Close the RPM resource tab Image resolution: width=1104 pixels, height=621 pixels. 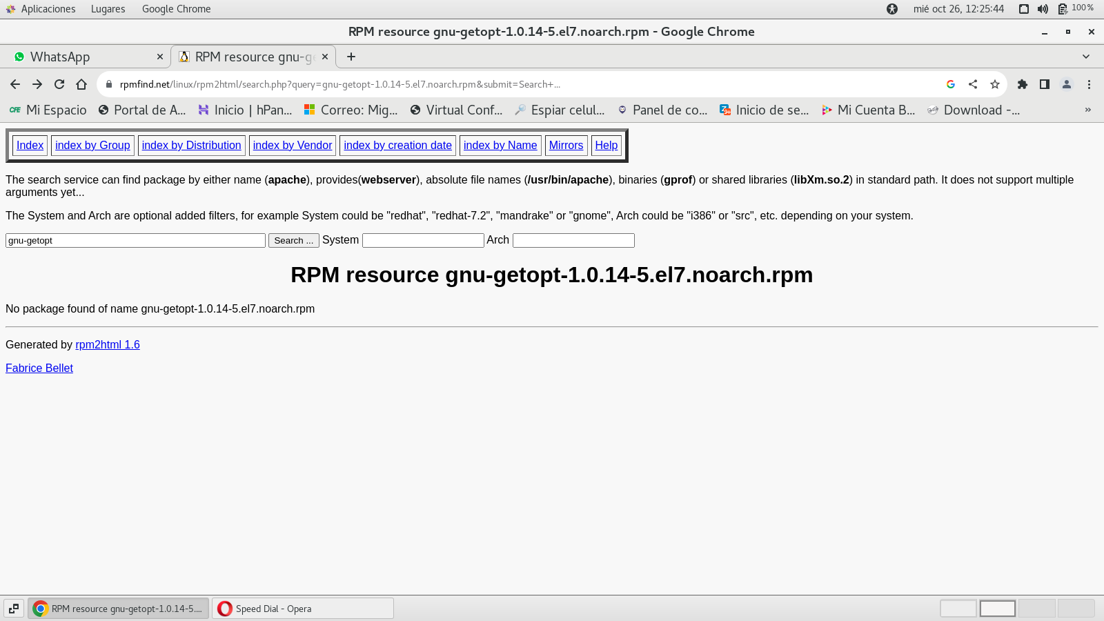click(x=325, y=57)
